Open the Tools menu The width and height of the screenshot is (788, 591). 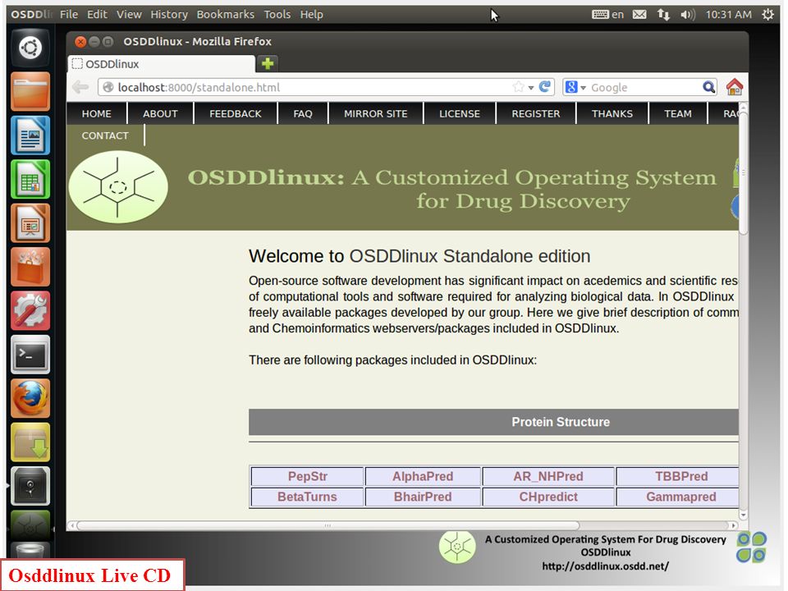(x=277, y=15)
